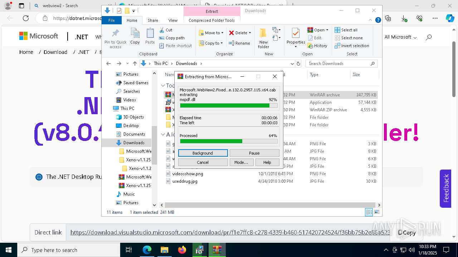458x257 pixels.
Task: Switch to details view layout icon
Action: [x=369, y=212]
